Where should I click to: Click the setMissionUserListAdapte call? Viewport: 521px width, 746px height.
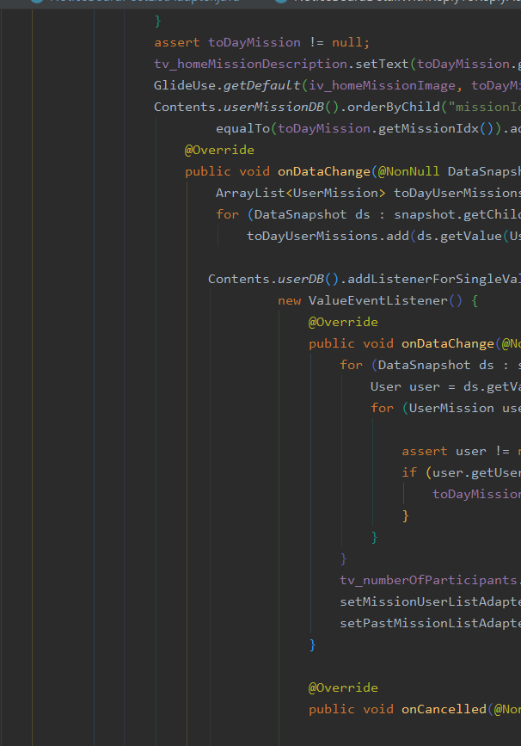tap(430, 601)
